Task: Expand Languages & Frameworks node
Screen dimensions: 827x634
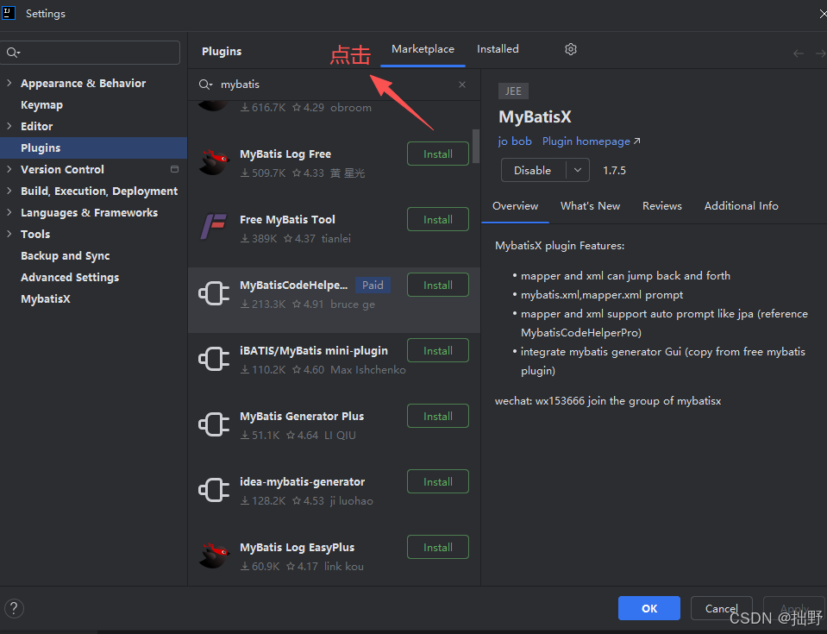Action: pos(9,212)
